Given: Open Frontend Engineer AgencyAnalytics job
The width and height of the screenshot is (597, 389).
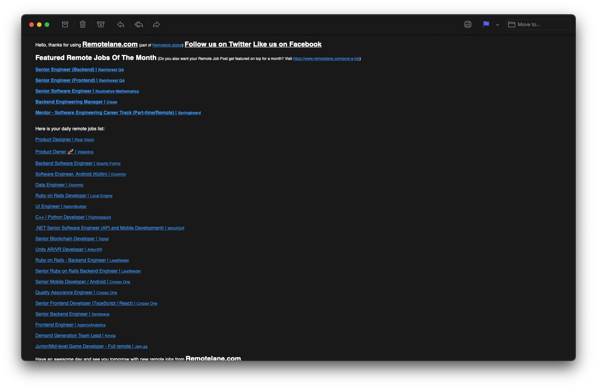Looking at the screenshot, I should point(70,325).
